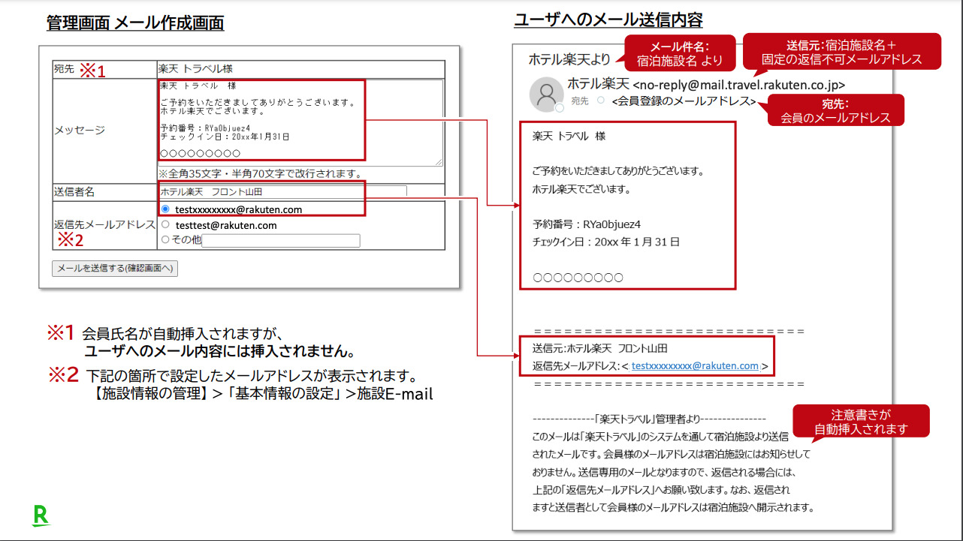Select the testtest@rakuten.com radio button

pos(165,224)
